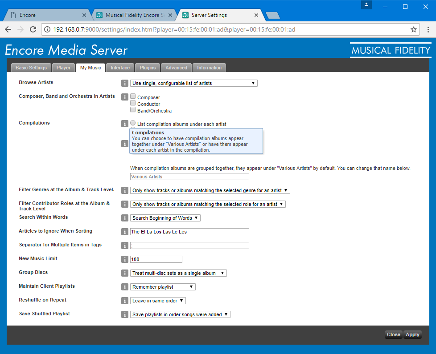Open the Browse Artists dropdown

click(x=194, y=83)
